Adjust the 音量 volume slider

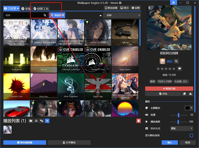[x=178, y=115]
